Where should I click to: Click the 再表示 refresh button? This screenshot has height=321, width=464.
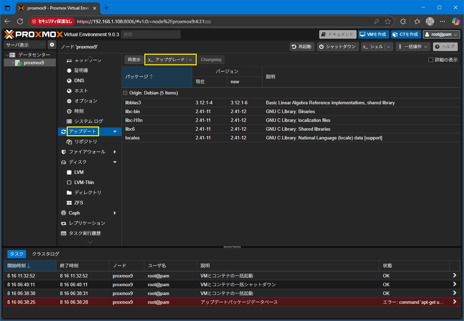coord(134,60)
